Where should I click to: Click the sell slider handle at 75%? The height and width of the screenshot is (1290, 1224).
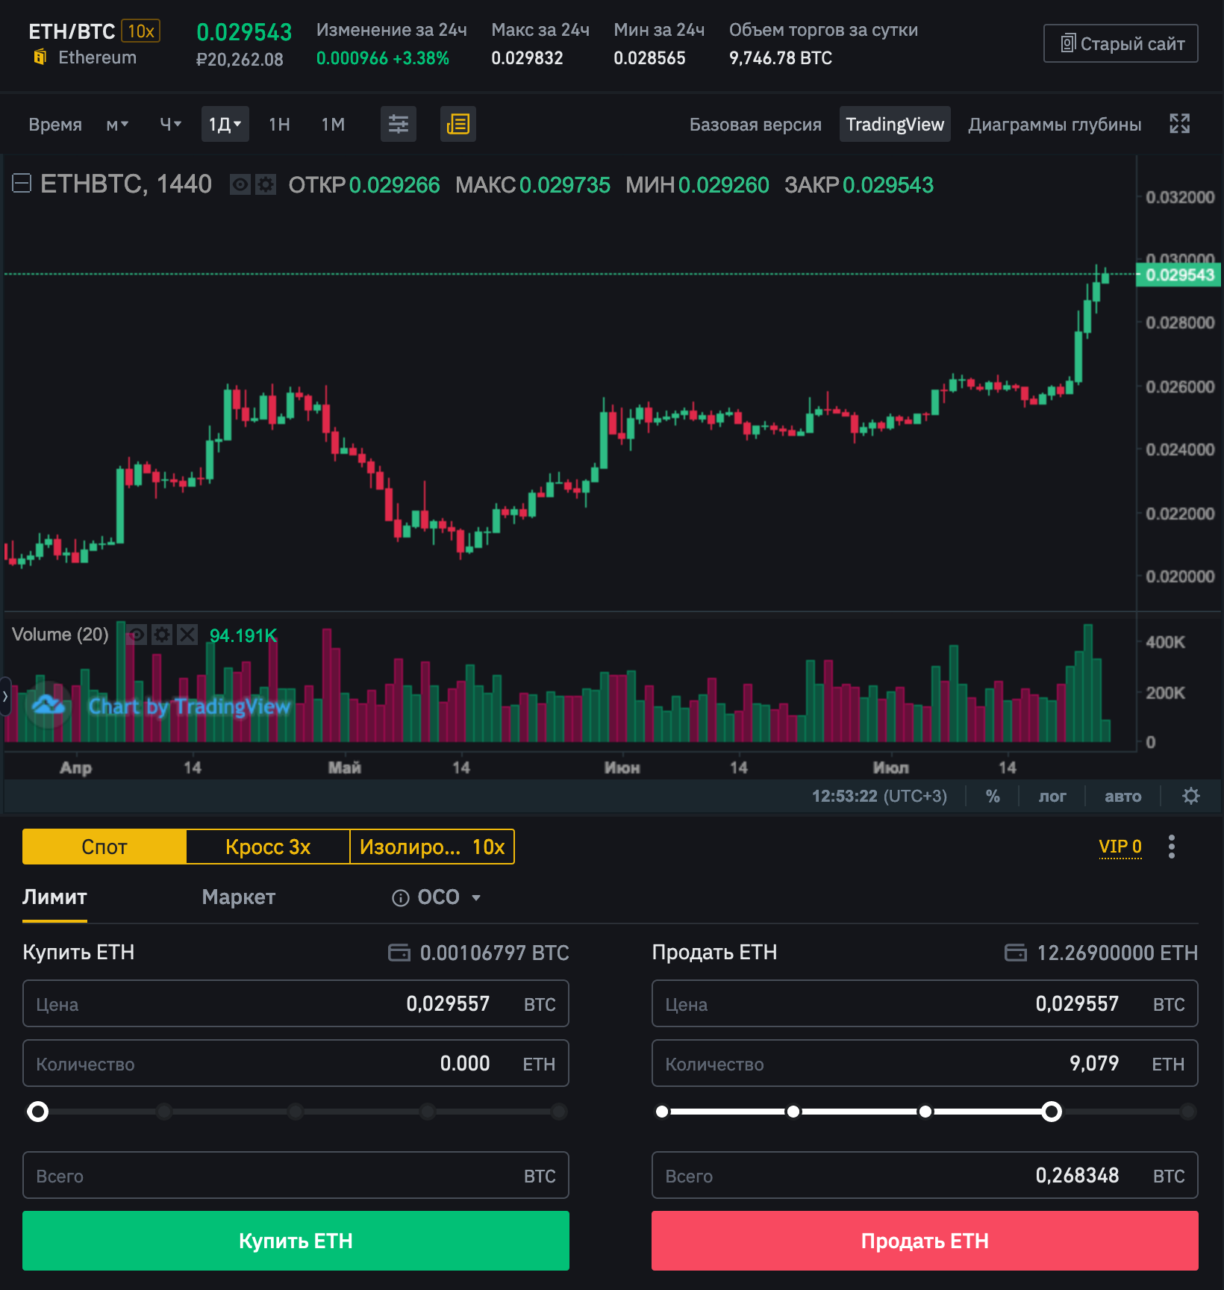pyautogui.click(x=1052, y=1112)
